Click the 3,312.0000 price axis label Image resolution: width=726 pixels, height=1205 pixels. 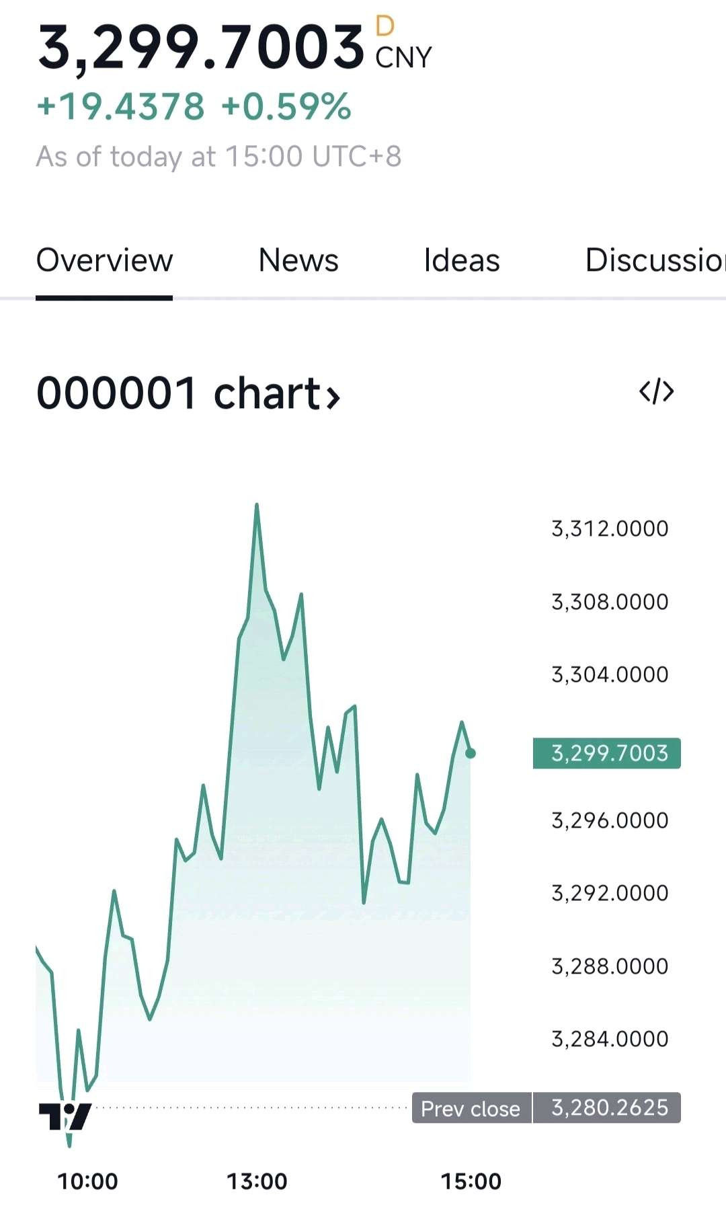[x=610, y=529]
